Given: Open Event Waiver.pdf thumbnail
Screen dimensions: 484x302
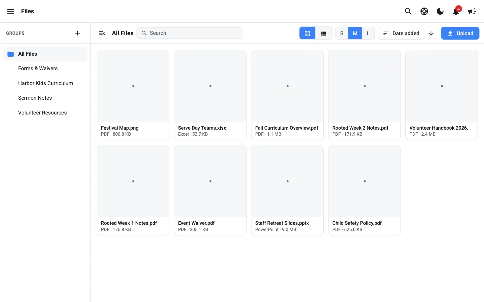Looking at the screenshot, I should [x=210, y=181].
